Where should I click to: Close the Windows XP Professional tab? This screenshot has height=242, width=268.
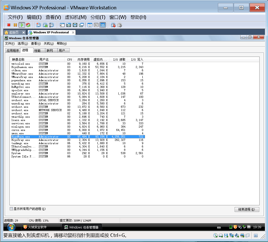tap(73, 32)
